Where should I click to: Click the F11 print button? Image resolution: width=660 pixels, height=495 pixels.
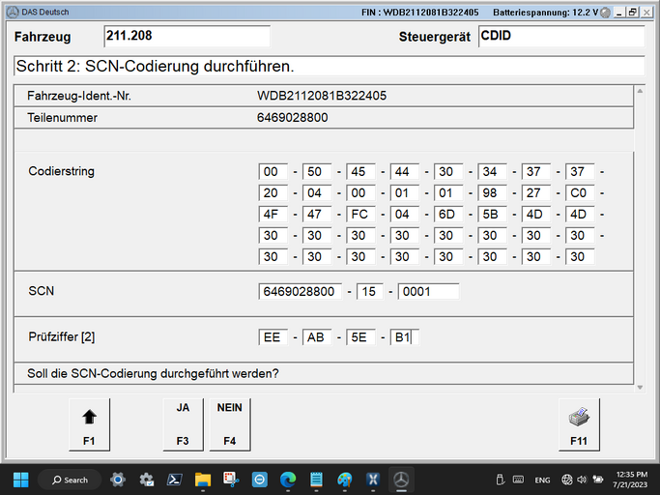coord(579,424)
